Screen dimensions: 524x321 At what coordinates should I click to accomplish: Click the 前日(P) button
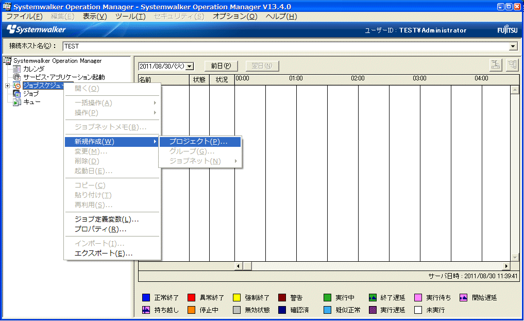click(221, 66)
